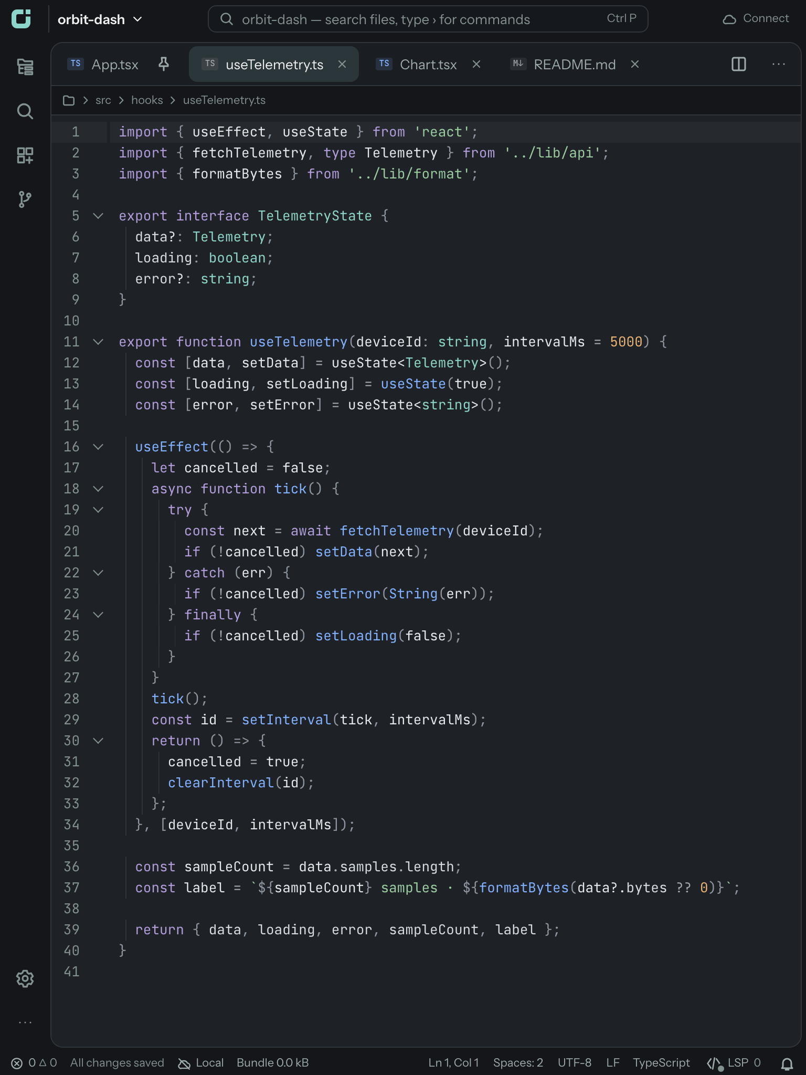Screen dimensions: 806x1075
Task: Collapse the TelemetryState interface on line 5
Action: pos(98,216)
